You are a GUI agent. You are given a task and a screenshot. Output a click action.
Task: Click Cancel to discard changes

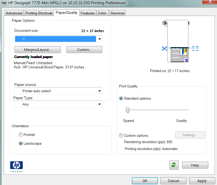(x=173, y=181)
